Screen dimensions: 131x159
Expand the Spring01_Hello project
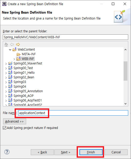pos(6,73)
